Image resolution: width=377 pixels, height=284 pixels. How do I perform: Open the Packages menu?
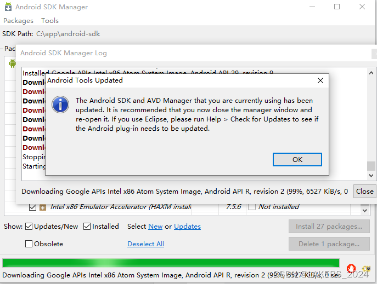[x=18, y=21]
